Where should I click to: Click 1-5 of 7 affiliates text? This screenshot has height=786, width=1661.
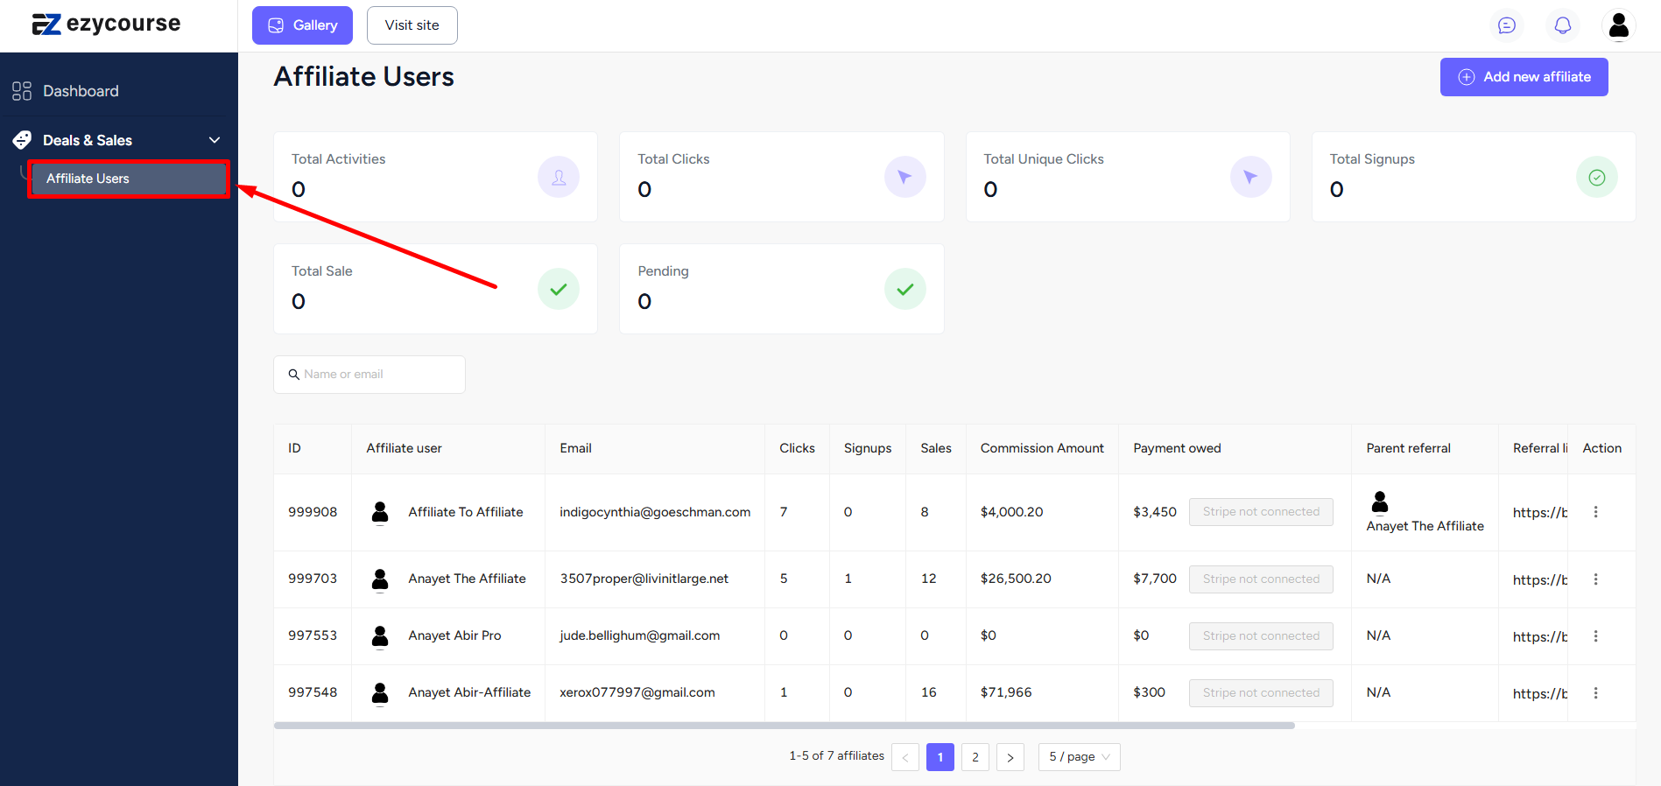pyautogui.click(x=837, y=756)
